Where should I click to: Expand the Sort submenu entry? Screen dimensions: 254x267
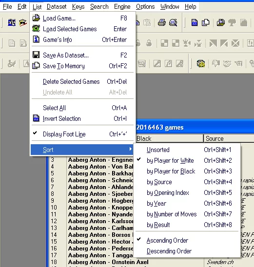[x=82, y=150]
